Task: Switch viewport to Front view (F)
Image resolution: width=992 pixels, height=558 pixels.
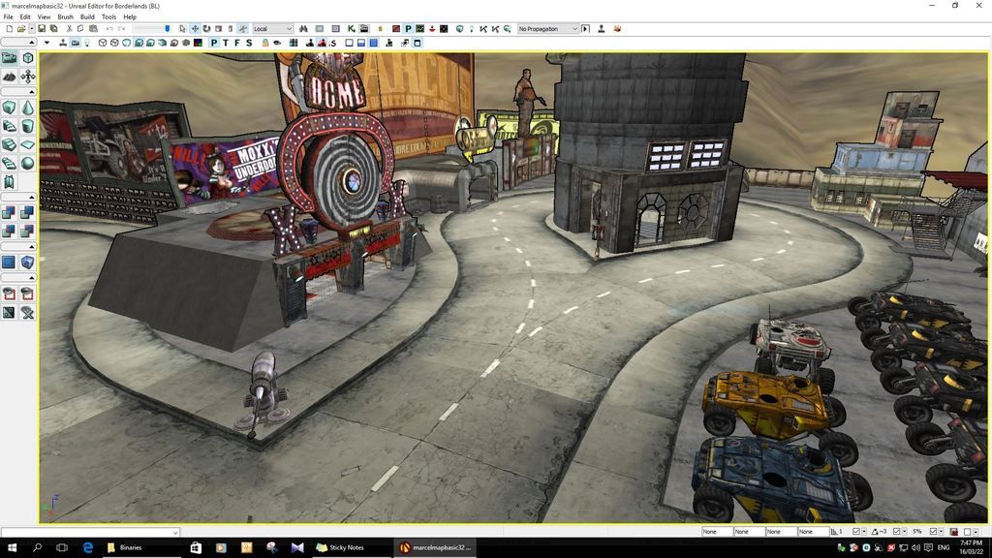Action: tap(237, 43)
